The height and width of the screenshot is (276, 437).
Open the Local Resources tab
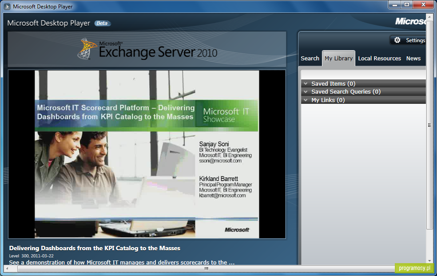pyautogui.click(x=379, y=59)
